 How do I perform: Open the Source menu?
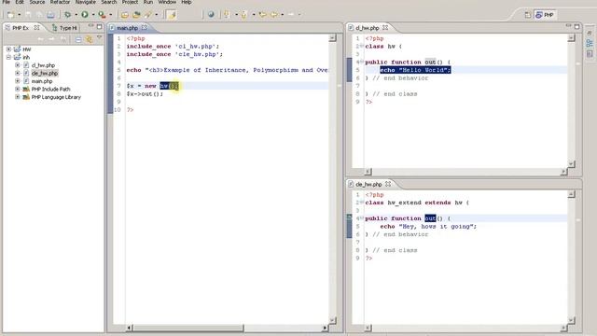37,2
